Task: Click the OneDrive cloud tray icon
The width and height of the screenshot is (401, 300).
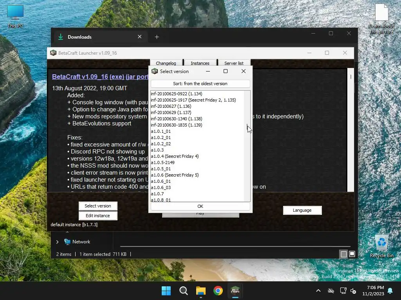Action: click(x=331, y=291)
